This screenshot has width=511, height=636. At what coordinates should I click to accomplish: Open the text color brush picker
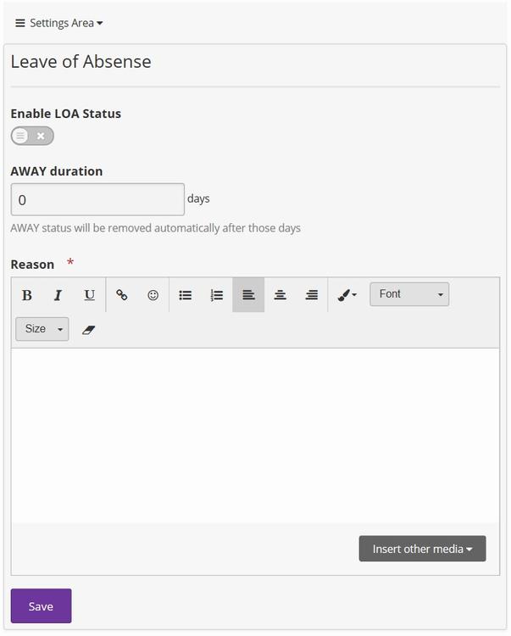[x=347, y=295]
